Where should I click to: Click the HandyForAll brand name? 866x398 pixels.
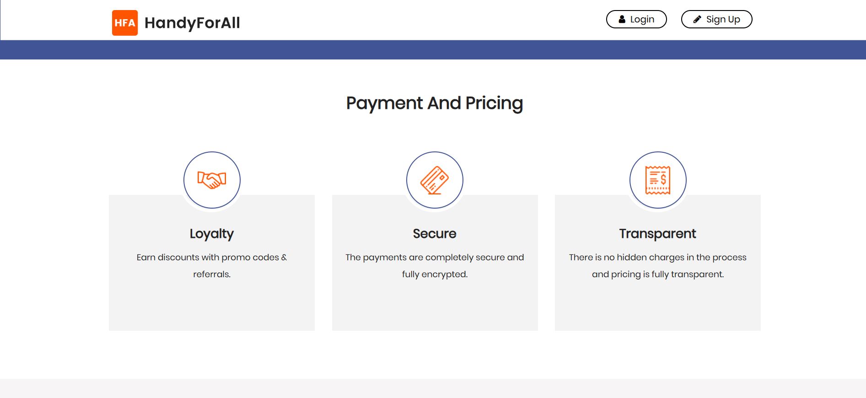192,23
